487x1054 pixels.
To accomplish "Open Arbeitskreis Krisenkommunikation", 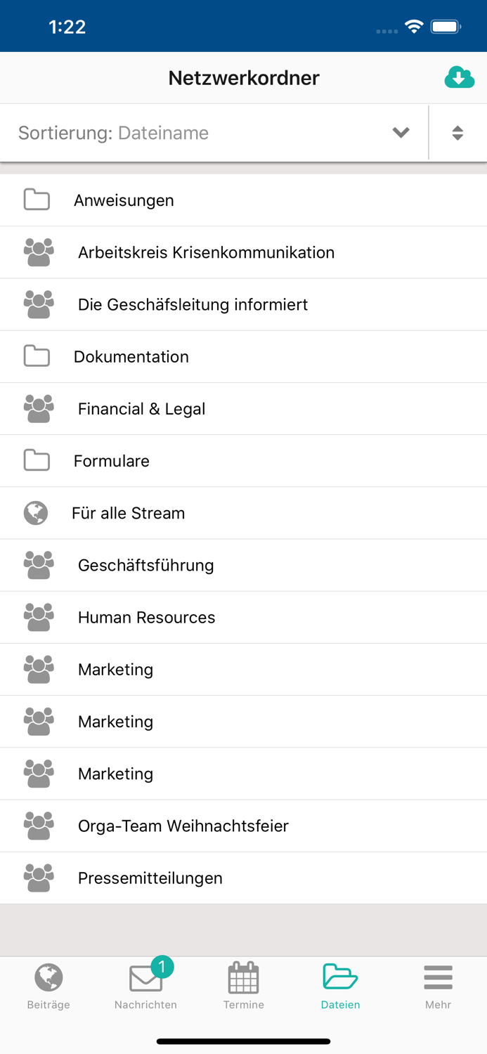I will [207, 252].
